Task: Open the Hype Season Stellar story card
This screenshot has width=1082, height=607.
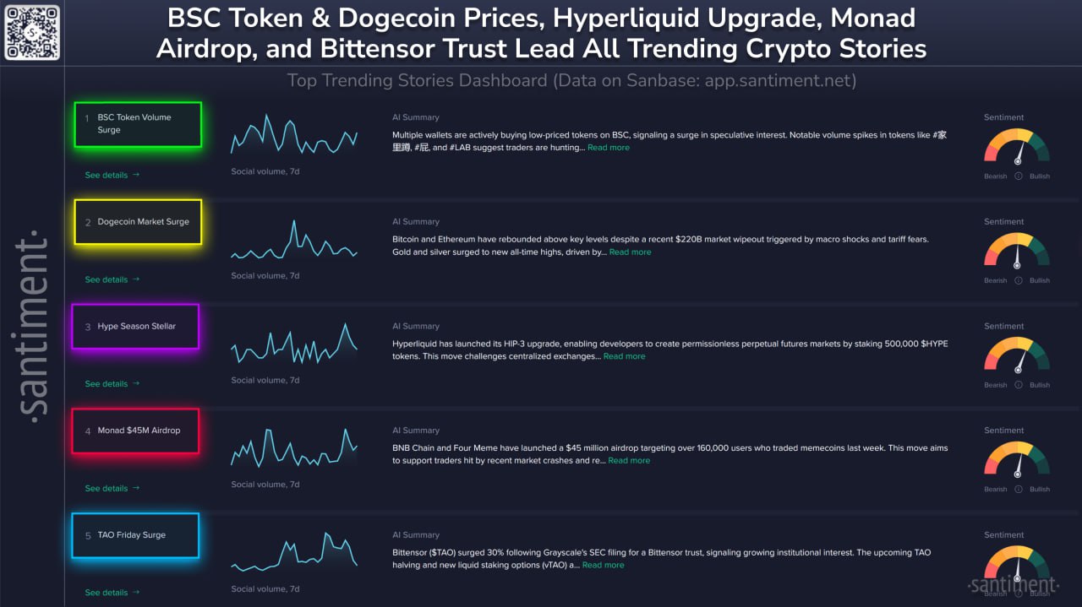Action: click(x=135, y=327)
